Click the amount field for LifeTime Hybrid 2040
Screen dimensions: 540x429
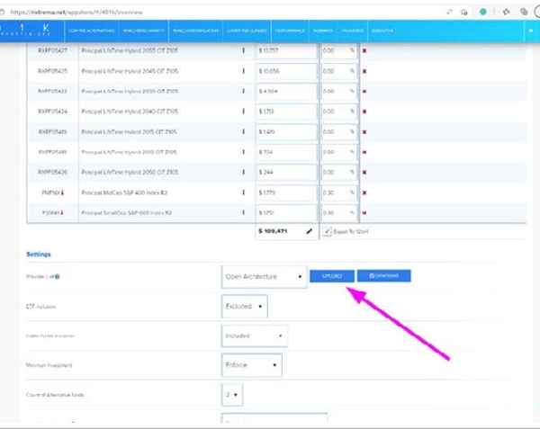tap(285, 111)
